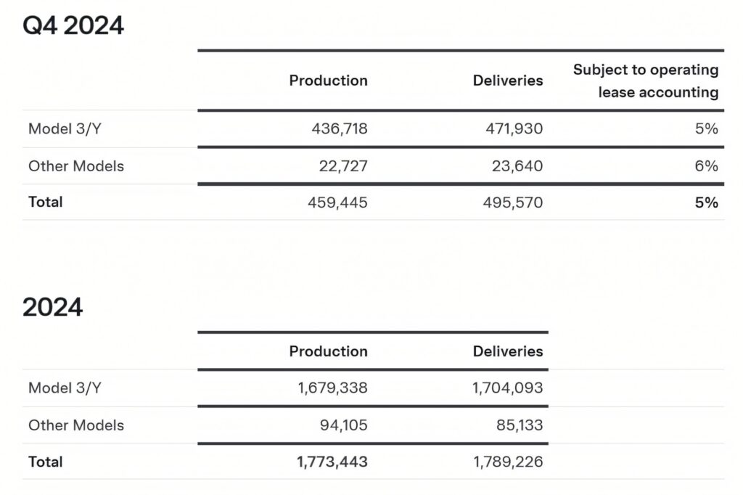This screenshot has width=743, height=495.
Task: Click Q4 Model 3/Y production value 436,718
Action: [x=339, y=129]
